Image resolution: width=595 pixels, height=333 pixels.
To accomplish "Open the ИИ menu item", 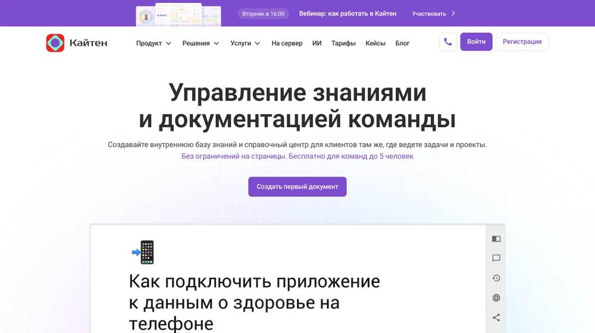I will [x=317, y=43].
